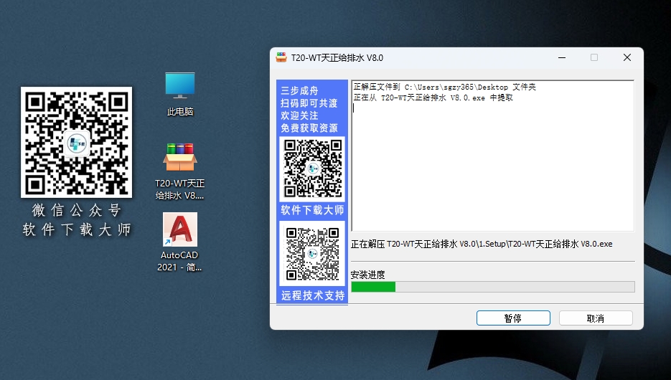The height and width of the screenshot is (380, 671).
Task: Close the T20-WT installer window
Action: pos(627,57)
